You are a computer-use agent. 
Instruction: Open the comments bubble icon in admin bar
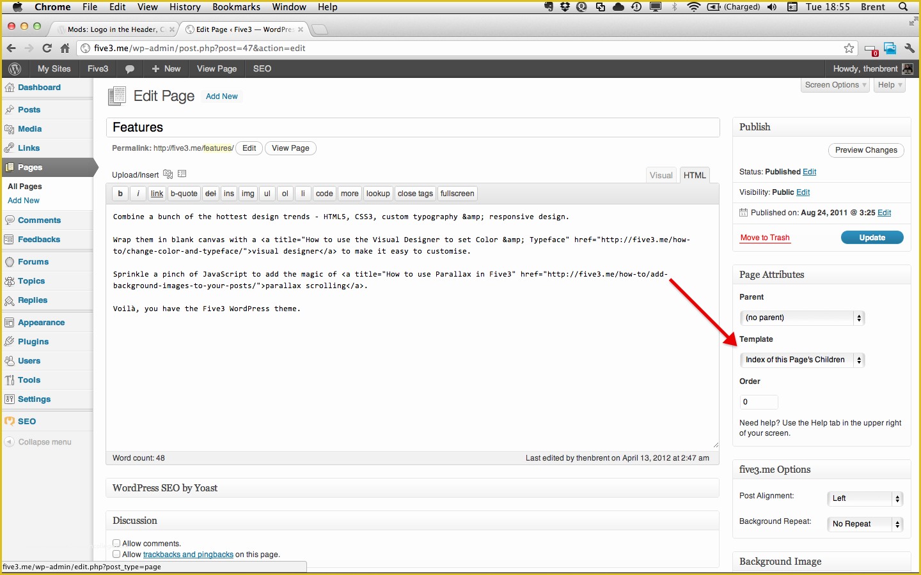[130, 69]
